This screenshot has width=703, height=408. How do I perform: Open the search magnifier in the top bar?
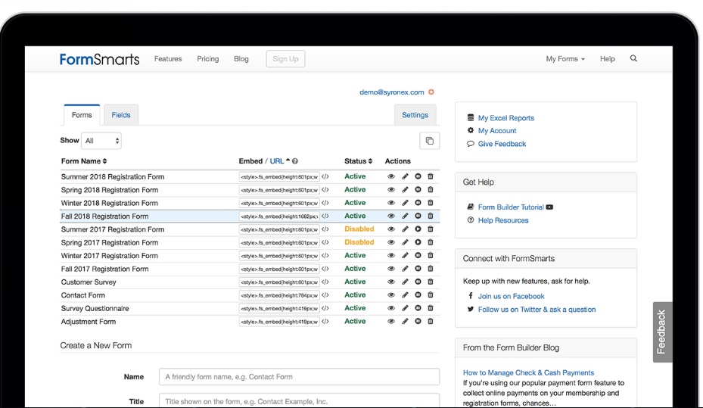click(x=633, y=58)
